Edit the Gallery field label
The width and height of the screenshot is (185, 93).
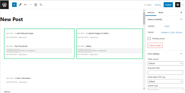pos(88,46)
